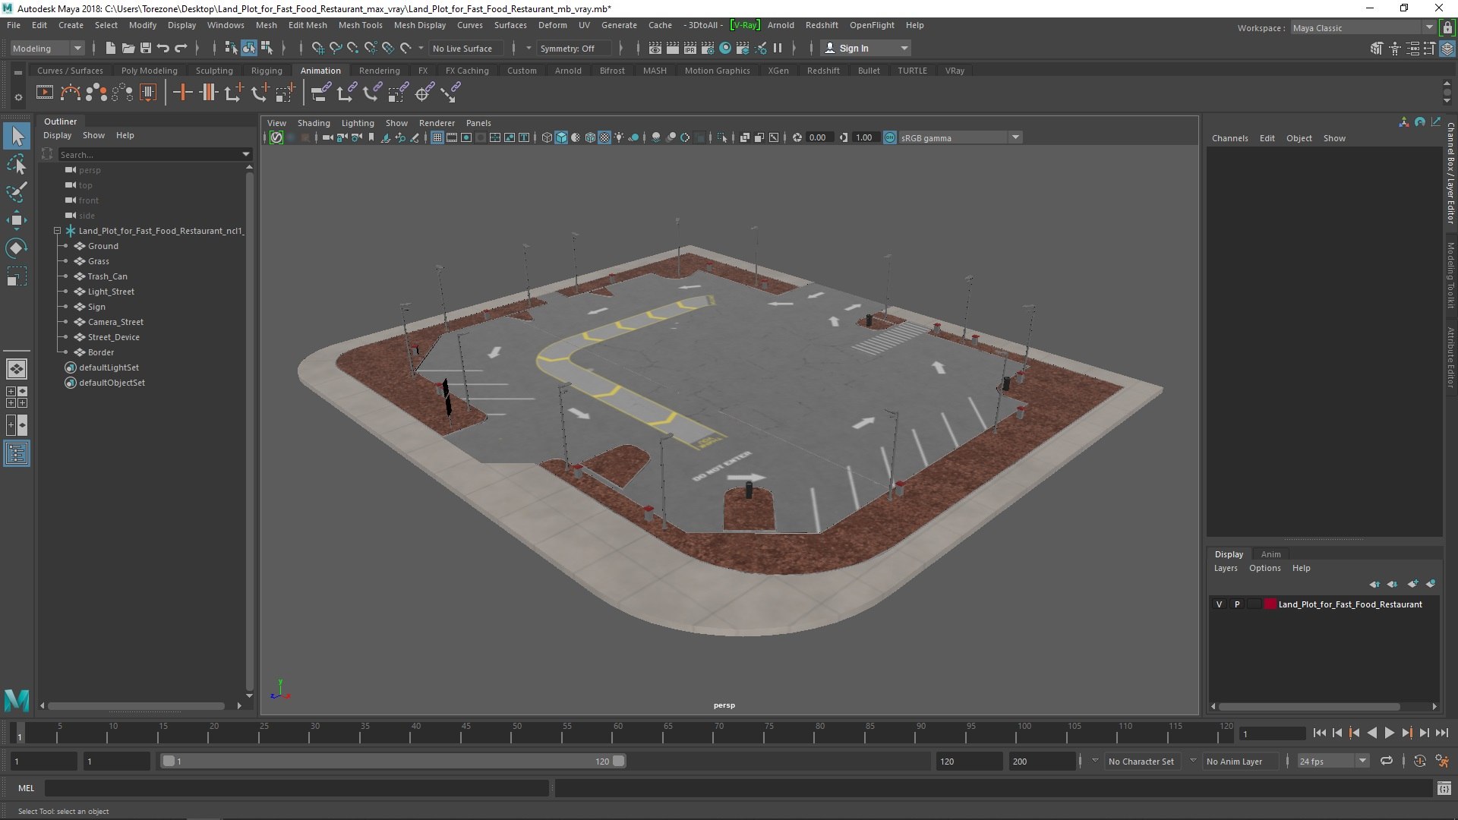The image size is (1458, 820).
Task: Open the Layers menu in Layer Editor
Action: pos(1225,568)
